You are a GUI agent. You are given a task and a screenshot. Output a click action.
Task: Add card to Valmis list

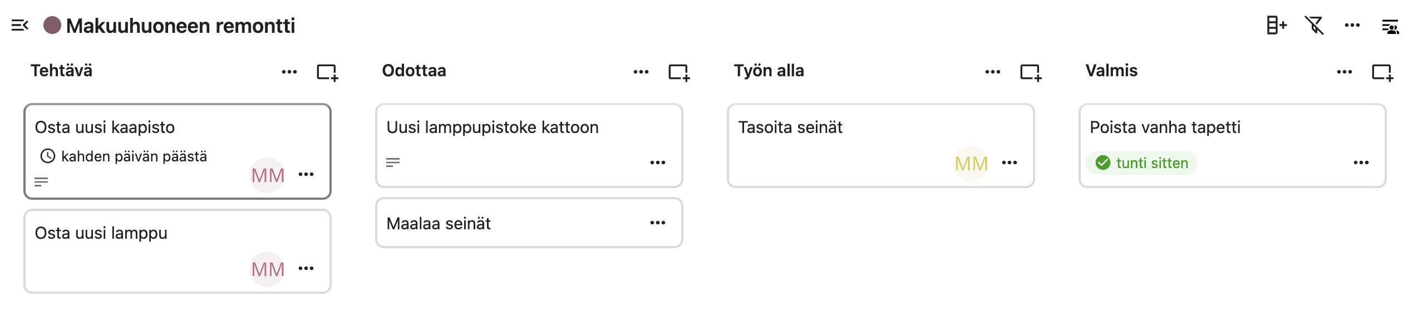(1382, 72)
